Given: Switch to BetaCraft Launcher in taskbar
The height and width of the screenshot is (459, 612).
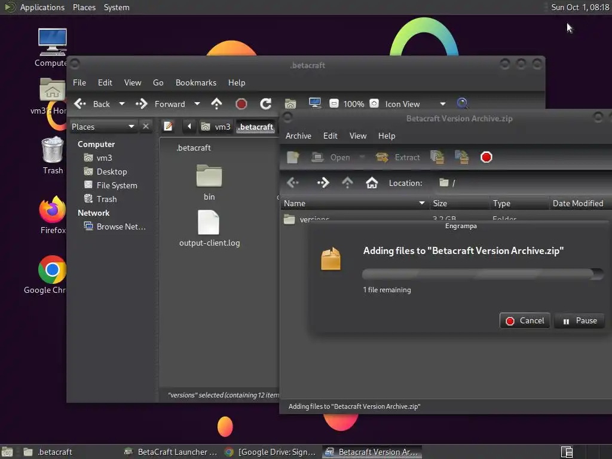Looking at the screenshot, I should pos(170,452).
